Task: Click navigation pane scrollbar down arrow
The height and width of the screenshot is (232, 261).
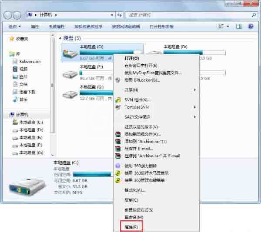Action: pyautogui.click(x=53, y=155)
